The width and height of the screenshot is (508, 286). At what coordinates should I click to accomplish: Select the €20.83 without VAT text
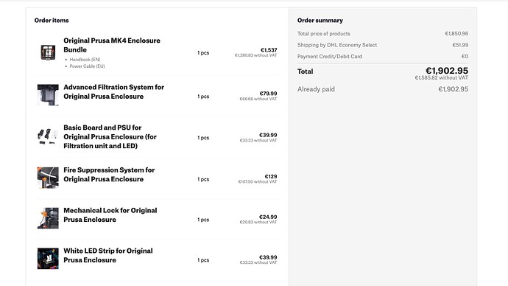258,222
